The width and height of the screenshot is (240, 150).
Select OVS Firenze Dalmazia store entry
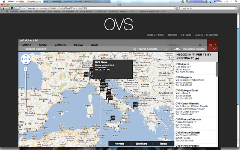(188, 120)
